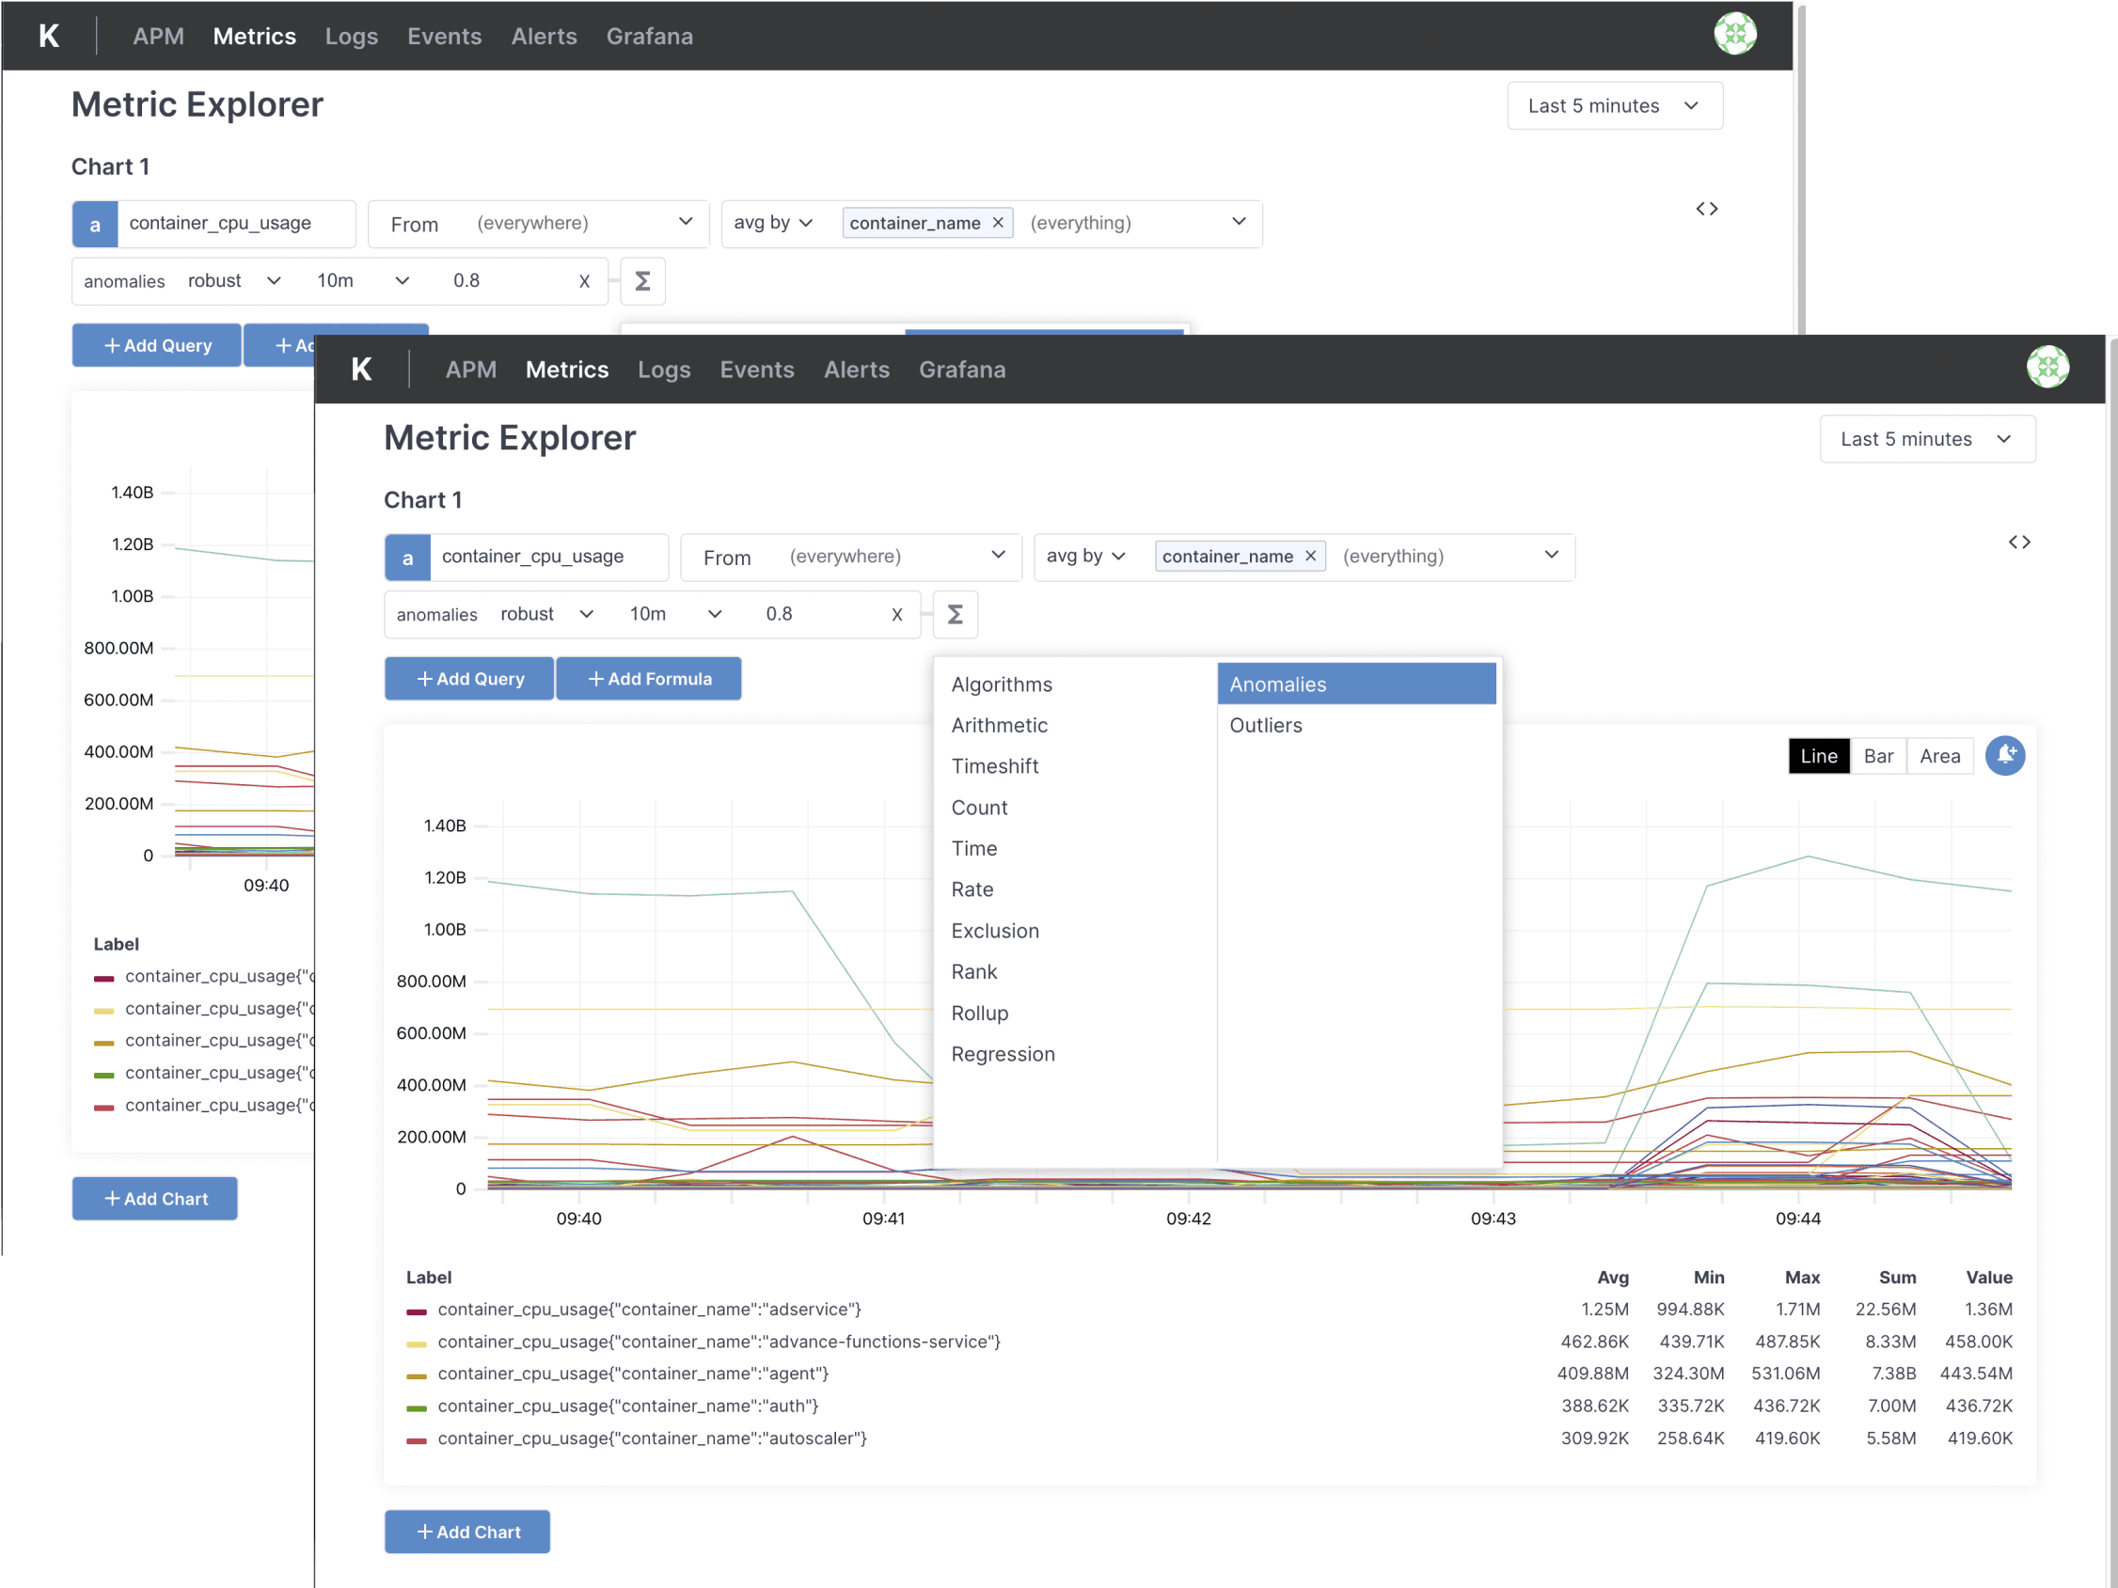Image resolution: width=2118 pixels, height=1588 pixels.
Task: Choose Outliers from the functions submenu
Action: [1266, 726]
